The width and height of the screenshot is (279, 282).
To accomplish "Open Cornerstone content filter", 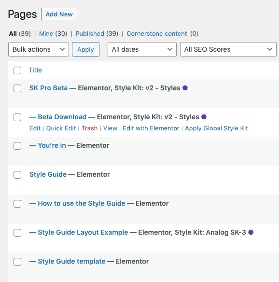I will tap(157, 34).
